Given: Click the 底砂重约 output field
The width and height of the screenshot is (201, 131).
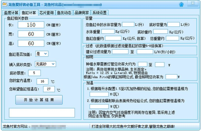Looking at the screenshot, I should click(160, 31).
